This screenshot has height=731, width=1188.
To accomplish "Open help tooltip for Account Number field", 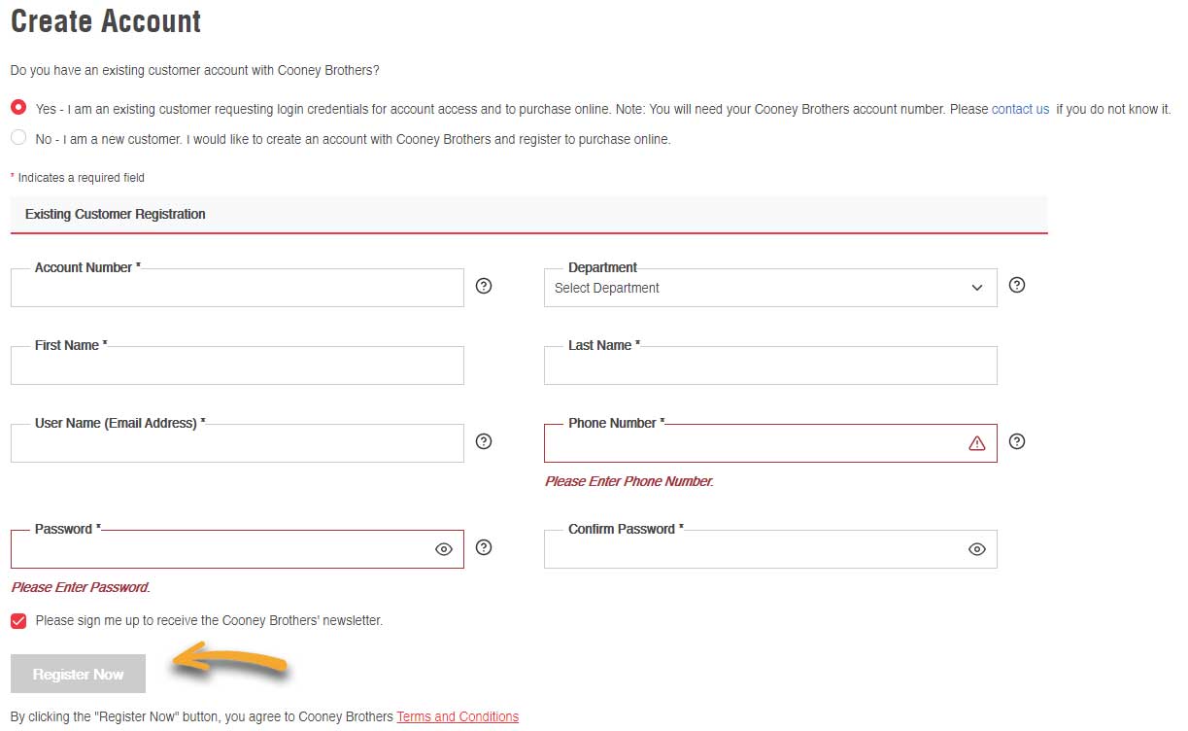I will [x=484, y=285].
